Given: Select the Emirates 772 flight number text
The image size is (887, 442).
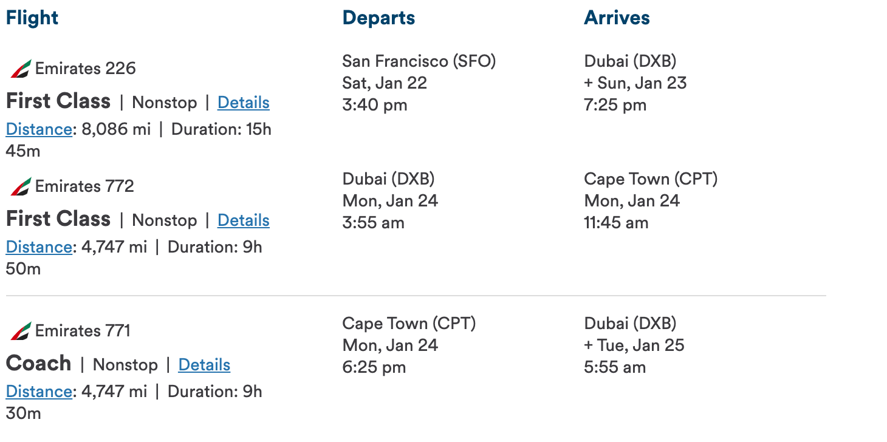Looking at the screenshot, I should tap(84, 186).
